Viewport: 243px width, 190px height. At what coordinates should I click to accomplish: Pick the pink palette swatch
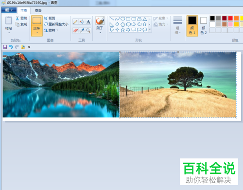point(230,24)
